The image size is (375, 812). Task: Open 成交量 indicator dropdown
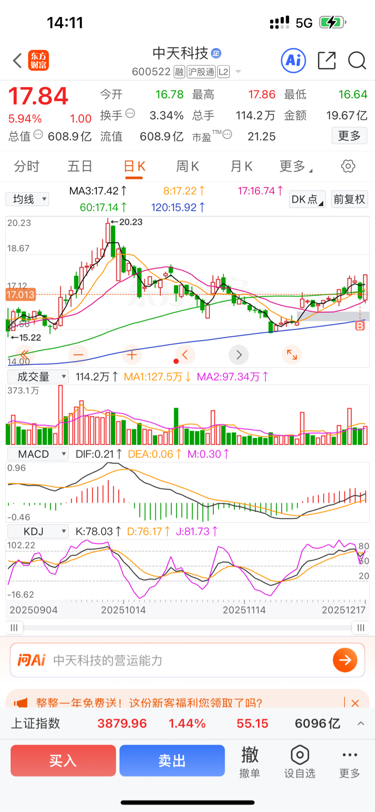[38, 377]
